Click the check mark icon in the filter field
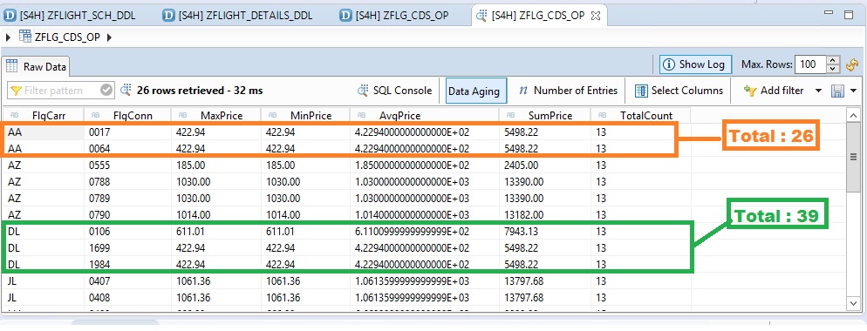This screenshot has width=867, height=331. [x=106, y=90]
